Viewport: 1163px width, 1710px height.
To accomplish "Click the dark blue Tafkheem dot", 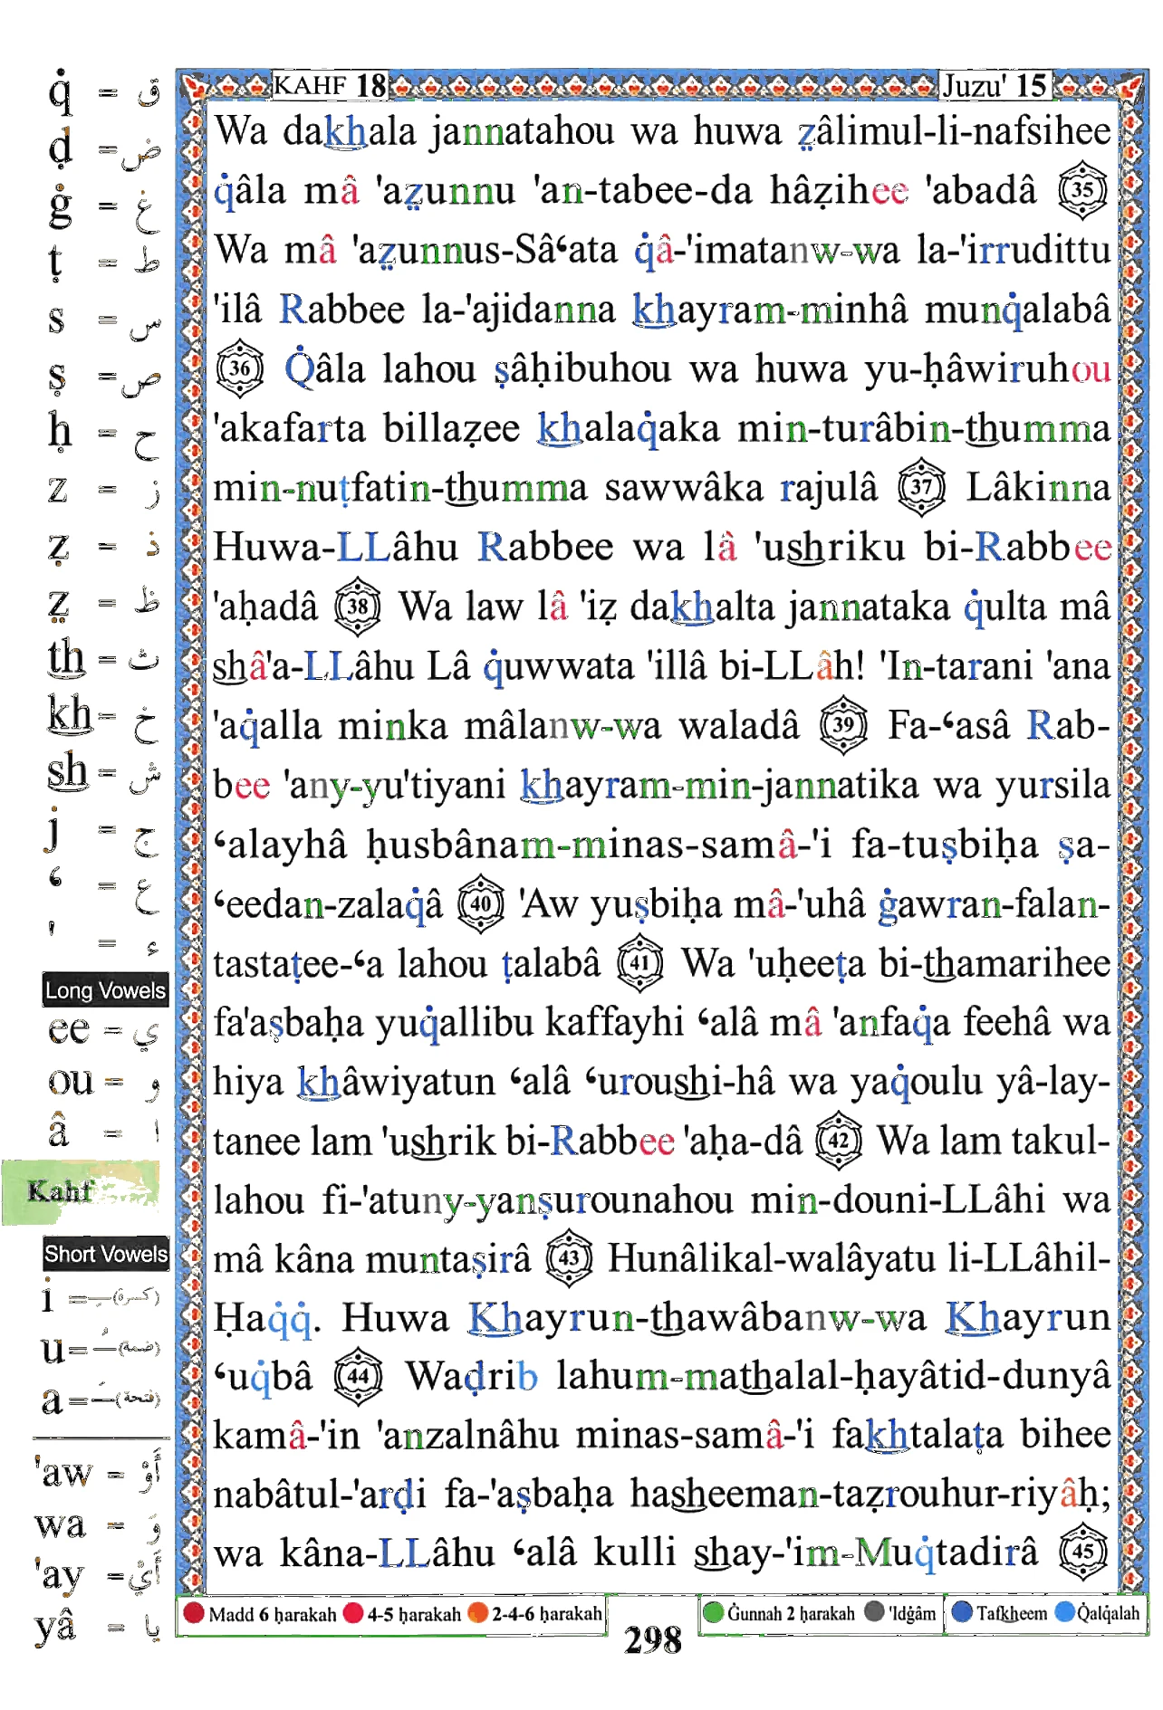I will tap(962, 1612).
